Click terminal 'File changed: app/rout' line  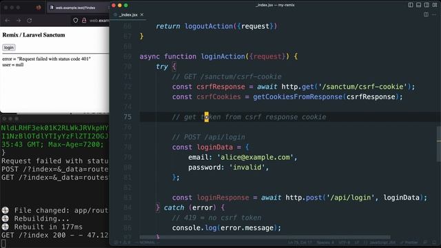pos(61,210)
